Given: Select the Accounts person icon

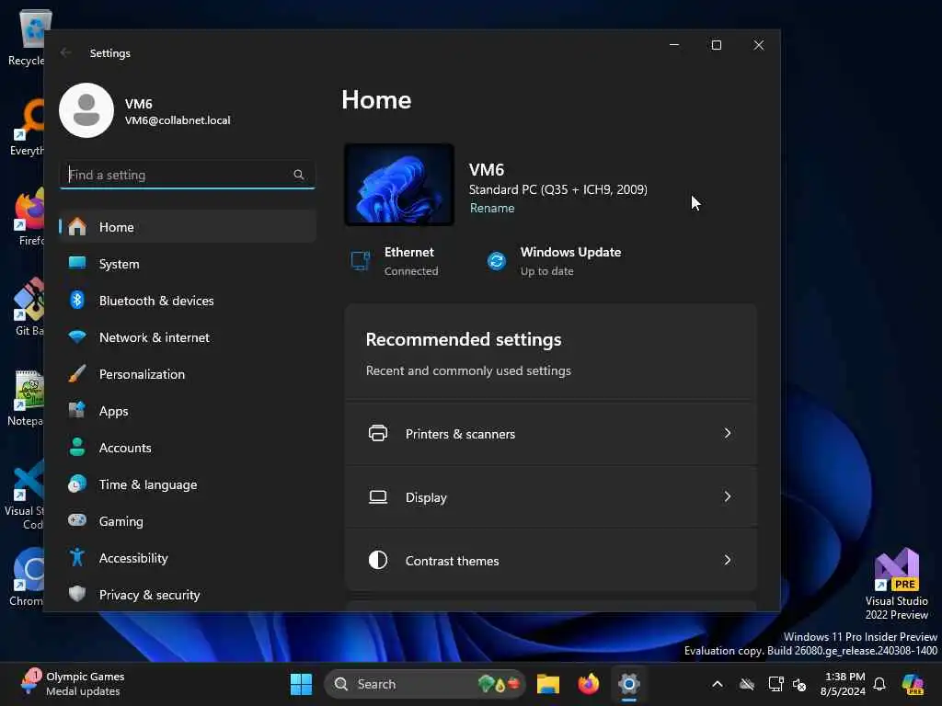Looking at the screenshot, I should coord(77,447).
